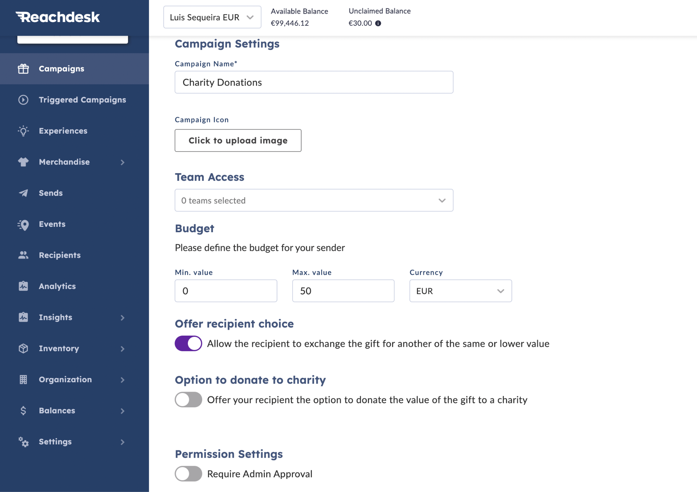
Task: Enable the donate to charity toggle
Action: 188,400
